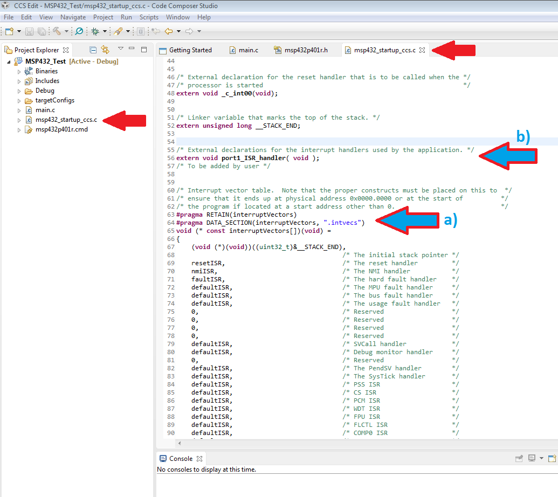The image size is (558, 497).
Task: Open the Console selection dropdown arrow
Action: pyautogui.click(x=541, y=458)
